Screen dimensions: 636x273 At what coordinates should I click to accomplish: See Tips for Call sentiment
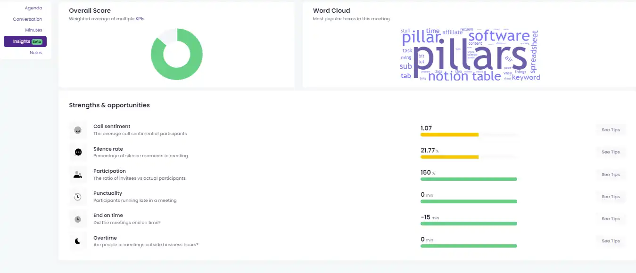coord(611,130)
